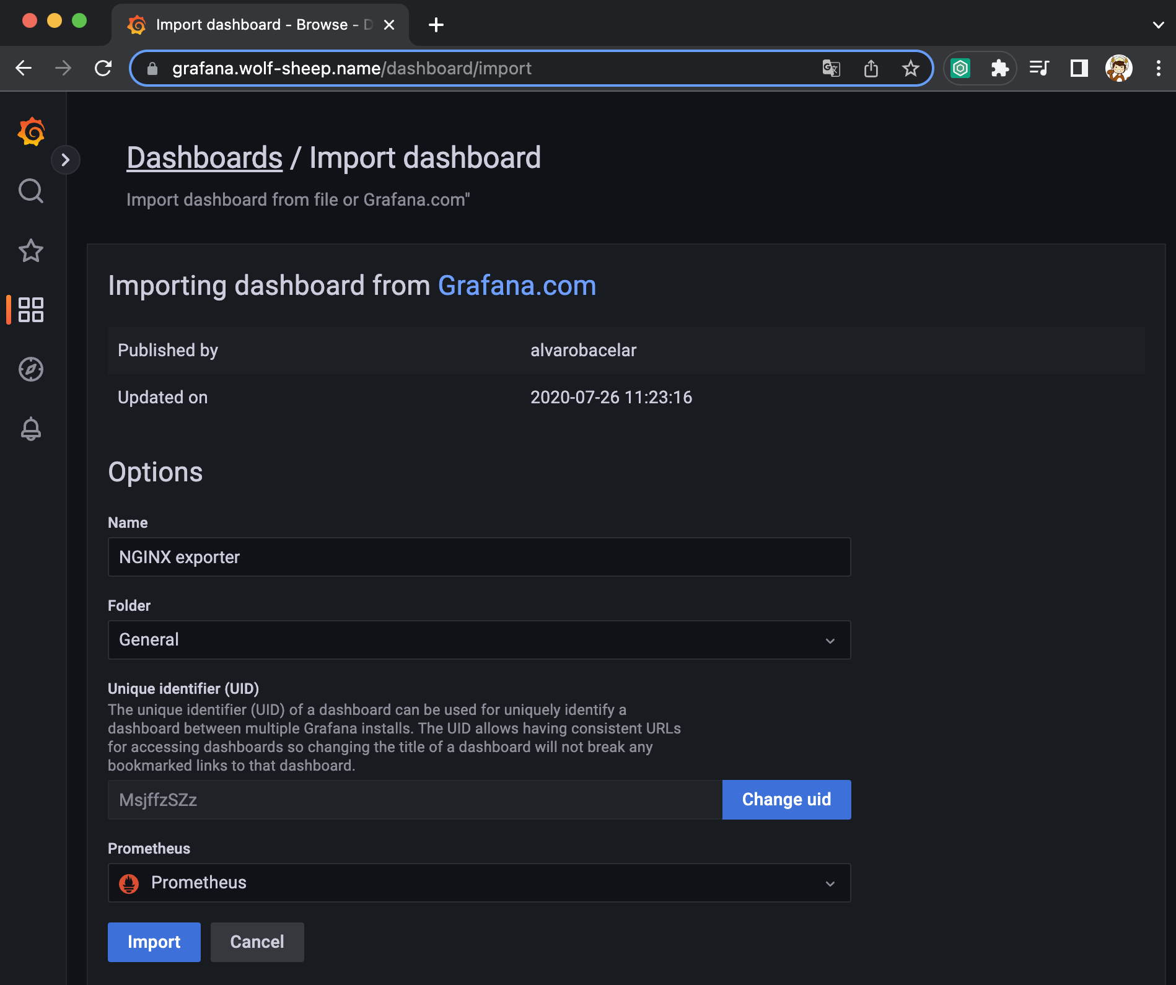The width and height of the screenshot is (1176, 985).
Task: Reload the page
Action: [103, 68]
